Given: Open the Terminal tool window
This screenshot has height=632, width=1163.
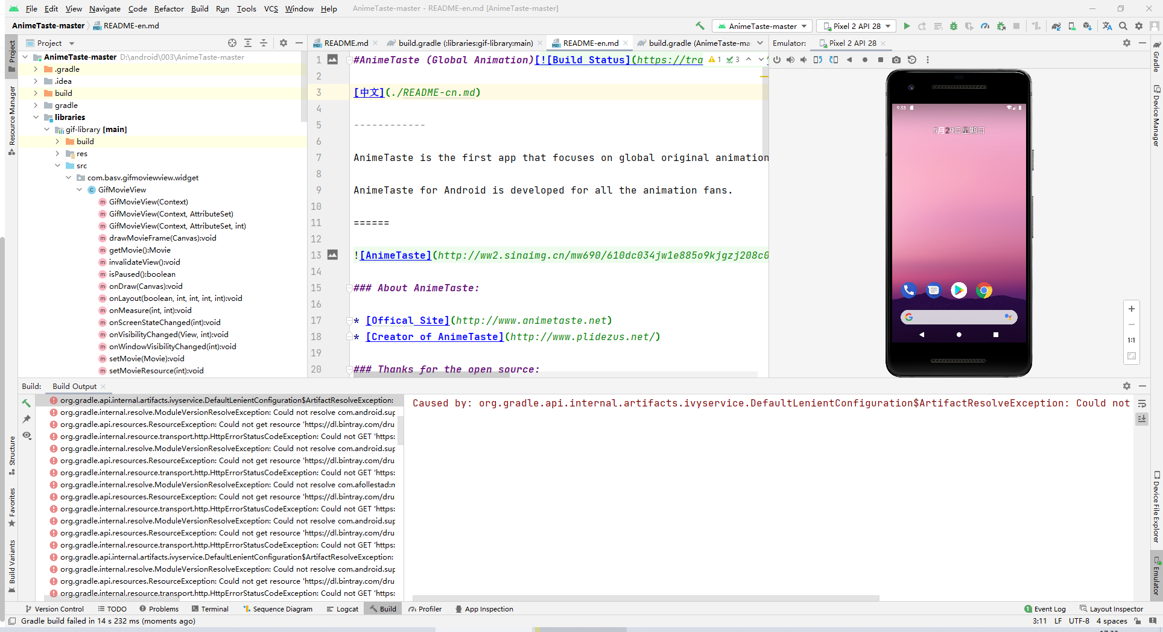Looking at the screenshot, I should [x=210, y=609].
